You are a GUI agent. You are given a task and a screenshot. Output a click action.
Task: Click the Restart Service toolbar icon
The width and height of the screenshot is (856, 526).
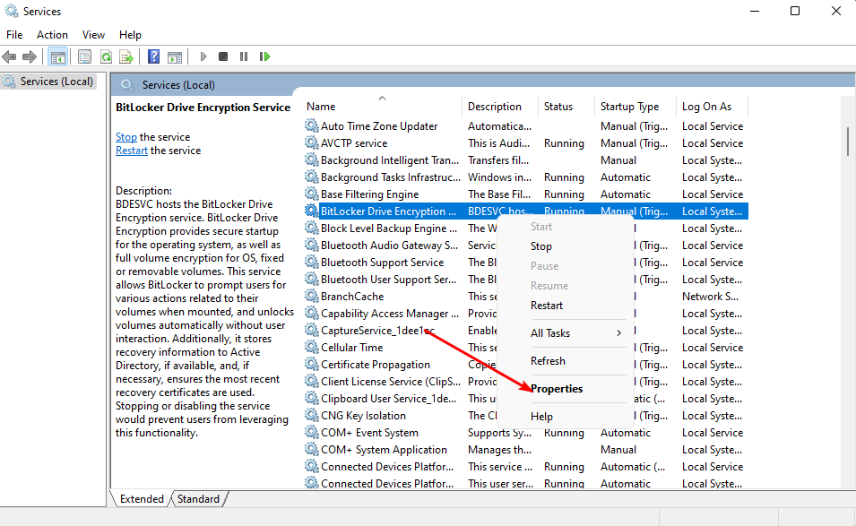click(x=264, y=56)
